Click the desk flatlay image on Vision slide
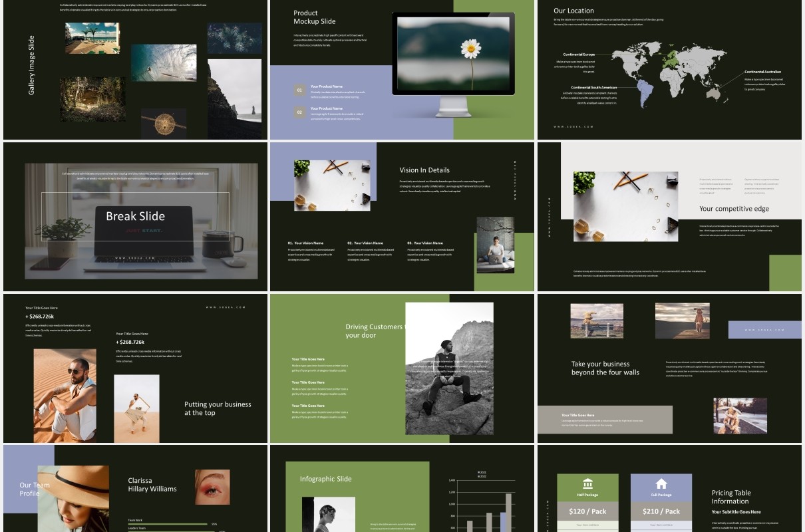The width and height of the screenshot is (805, 532). point(332,186)
